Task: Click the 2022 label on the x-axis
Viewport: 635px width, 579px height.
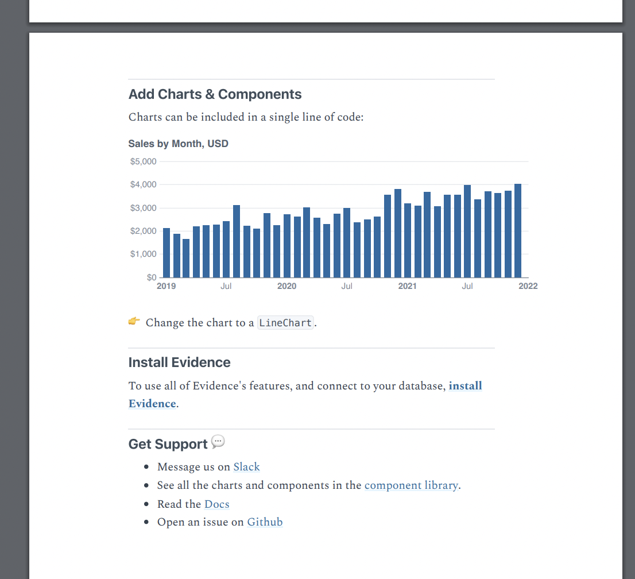Action: 528,285
